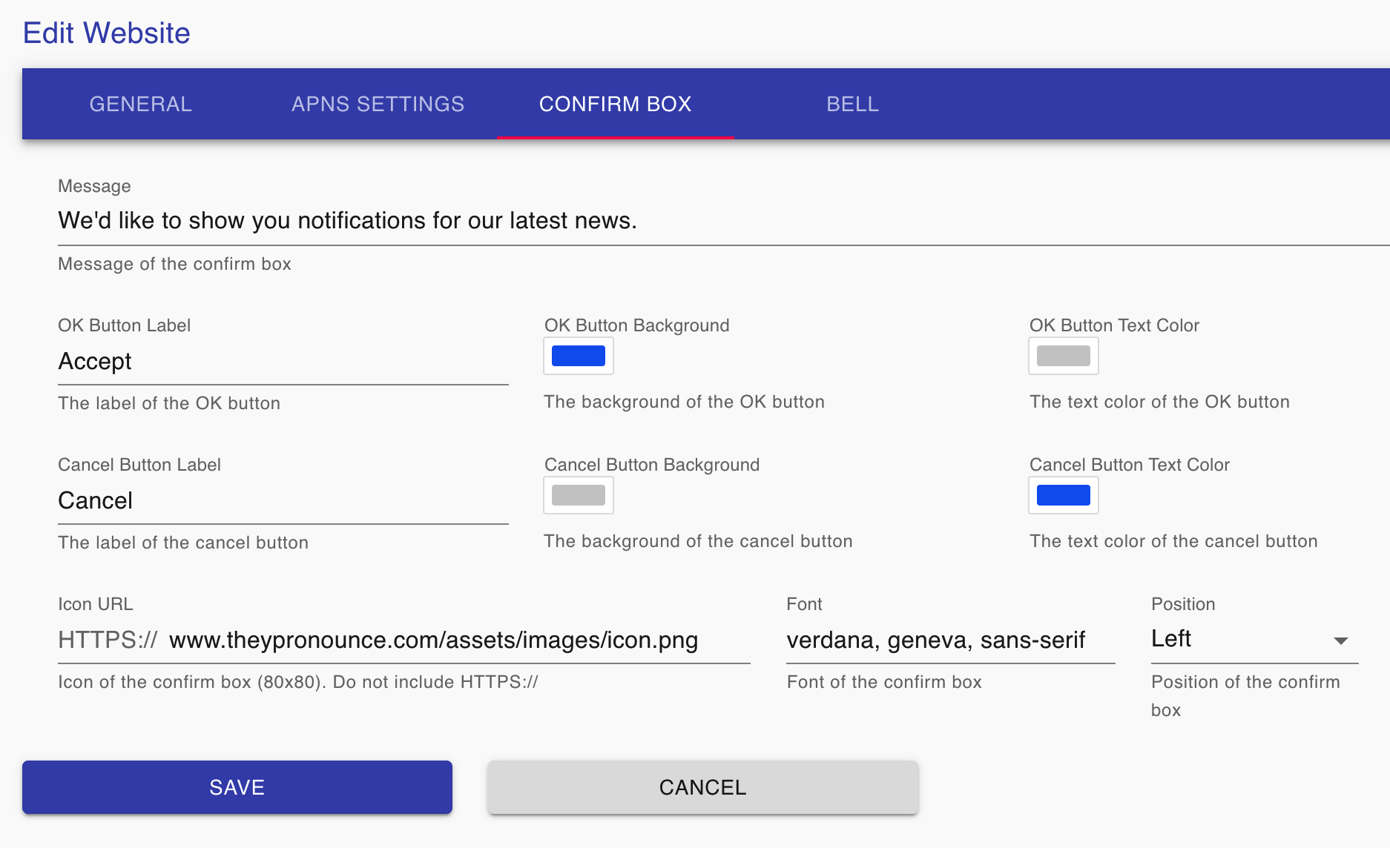Select the CONFIRM BOX tab

point(616,104)
